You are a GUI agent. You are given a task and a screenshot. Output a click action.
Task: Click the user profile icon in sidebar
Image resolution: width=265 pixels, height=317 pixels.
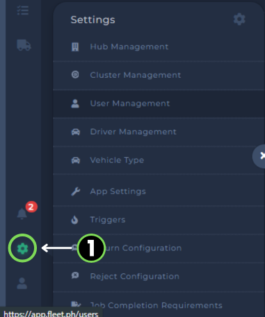click(x=22, y=283)
